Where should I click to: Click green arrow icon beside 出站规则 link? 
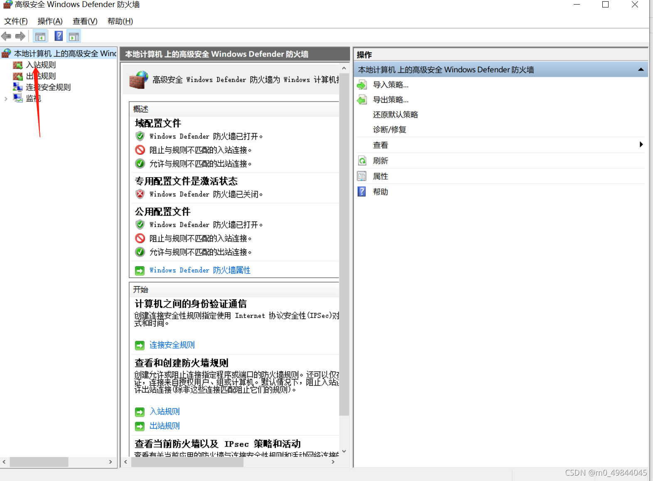coord(140,426)
